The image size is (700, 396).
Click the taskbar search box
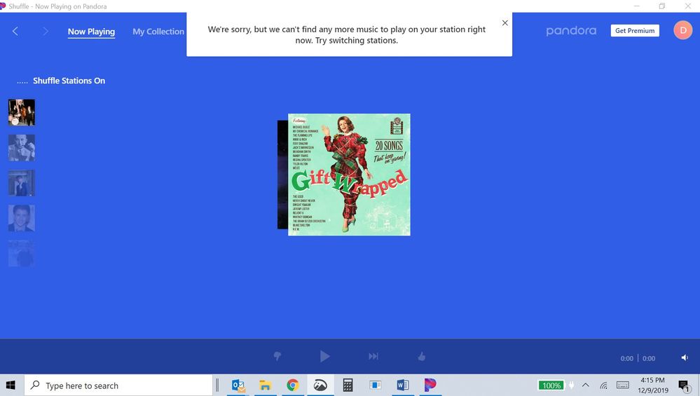coord(118,385)
